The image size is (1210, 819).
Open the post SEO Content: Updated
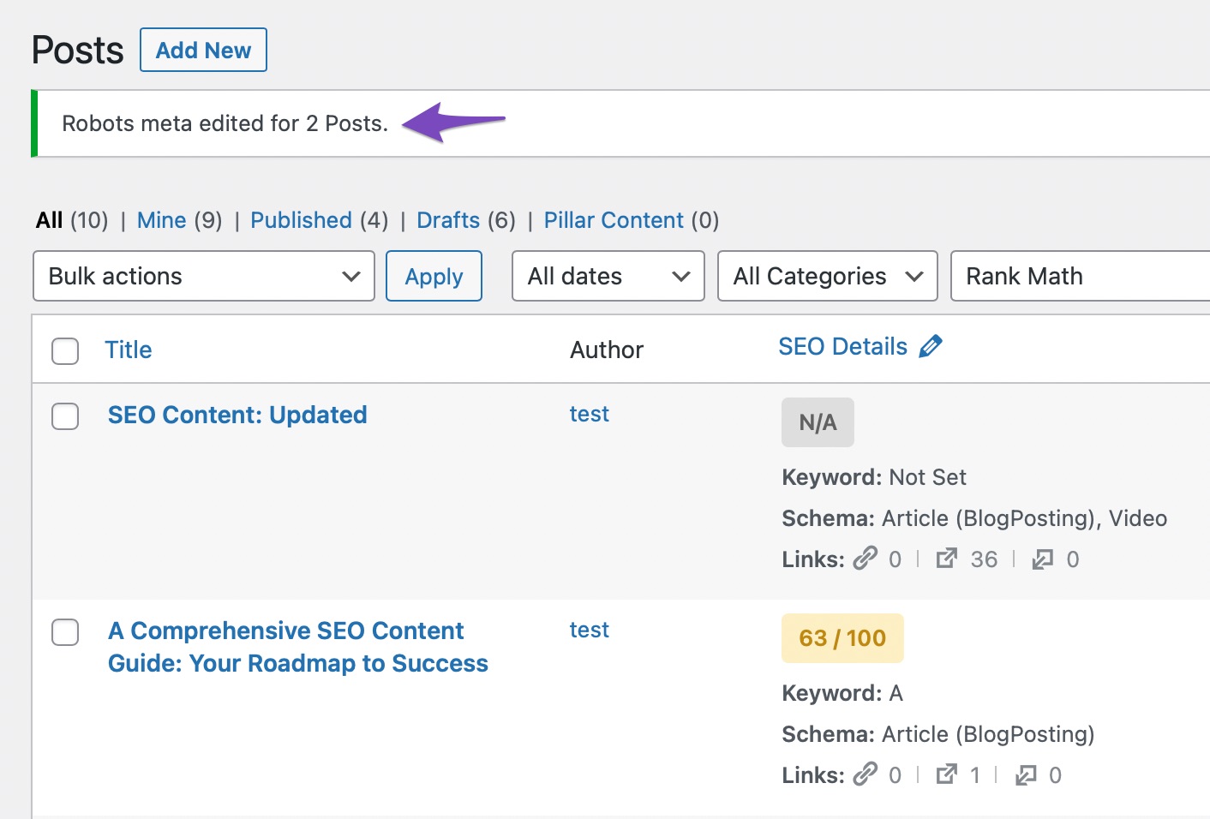coord(237,415)
